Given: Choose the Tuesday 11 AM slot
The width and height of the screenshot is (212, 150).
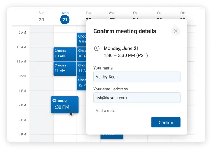Looking at the screenshot, I should [x=82, y=69].
